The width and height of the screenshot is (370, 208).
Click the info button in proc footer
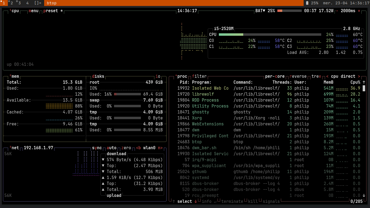coord(209,201)
